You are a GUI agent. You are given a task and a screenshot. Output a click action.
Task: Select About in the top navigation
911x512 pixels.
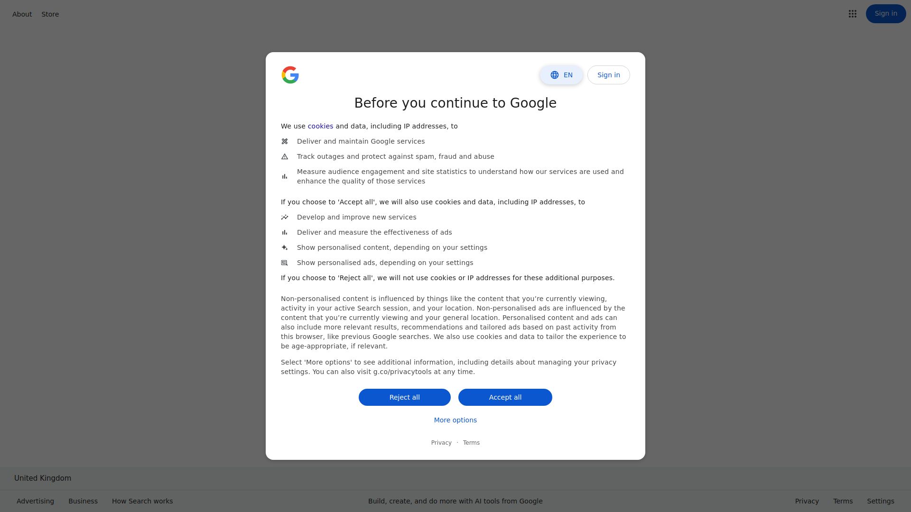[22, 14]
